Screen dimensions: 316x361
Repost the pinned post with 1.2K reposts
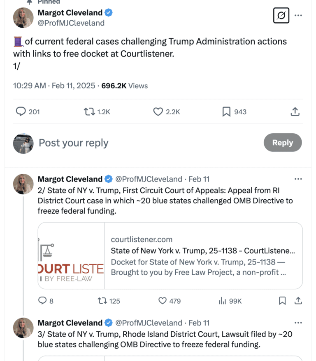pyautogui.click(x=97, y=112)
